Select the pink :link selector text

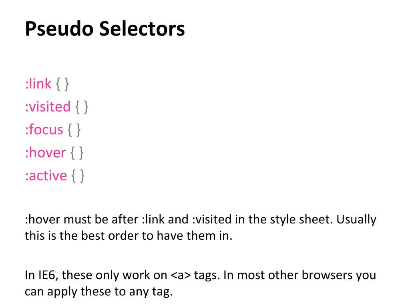tap(38, 84)
